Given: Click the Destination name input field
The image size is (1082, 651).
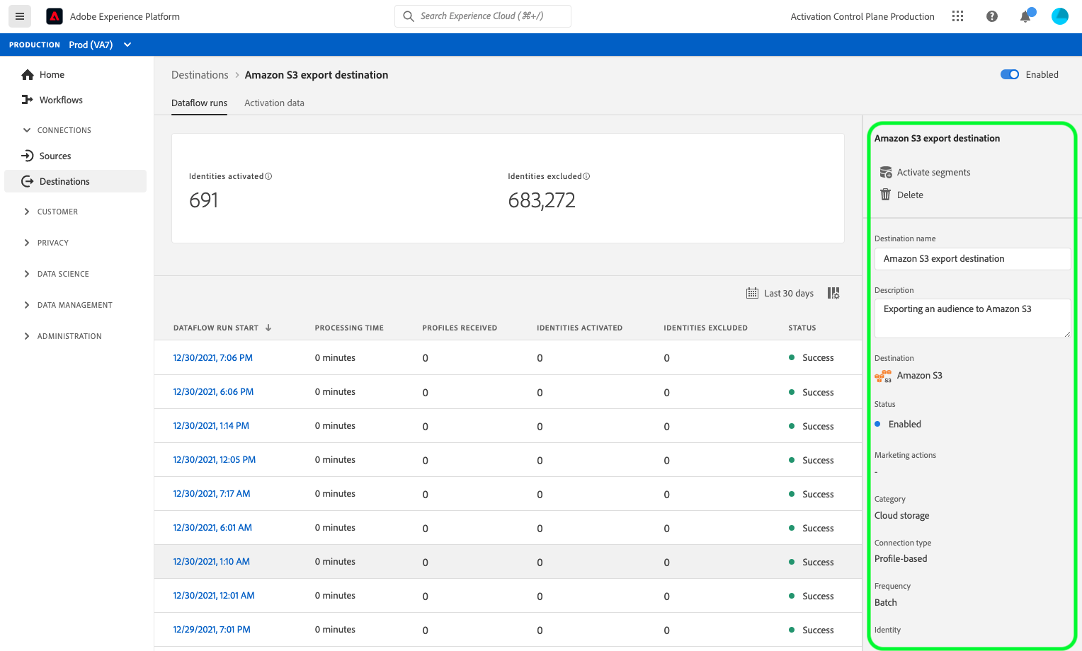Looking at the screenshot, I should (972, 259).
